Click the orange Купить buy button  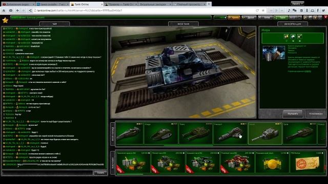click(234, 18)
